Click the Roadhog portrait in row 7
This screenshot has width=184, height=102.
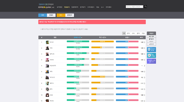click(x=47, y=77)
